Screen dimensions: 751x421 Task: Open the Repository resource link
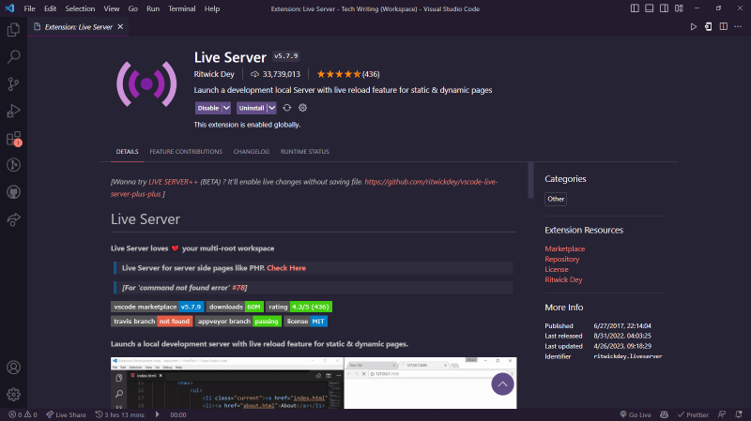coord(561,259)
